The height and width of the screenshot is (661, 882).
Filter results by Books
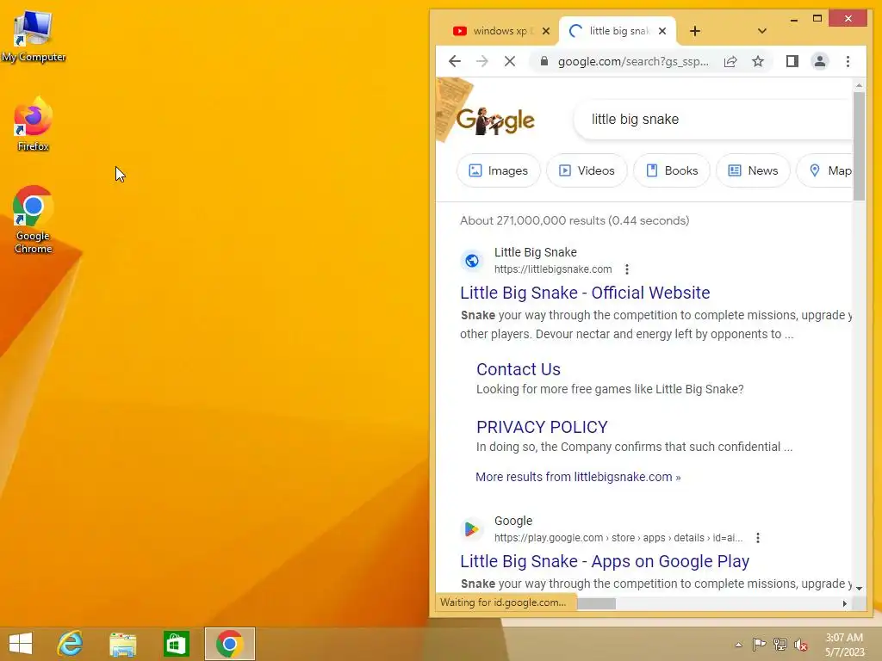(672, 170)
